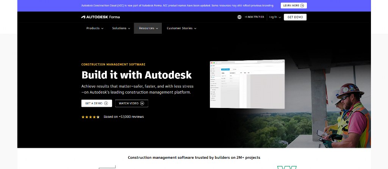Open the globe language selector

[239, 17]
